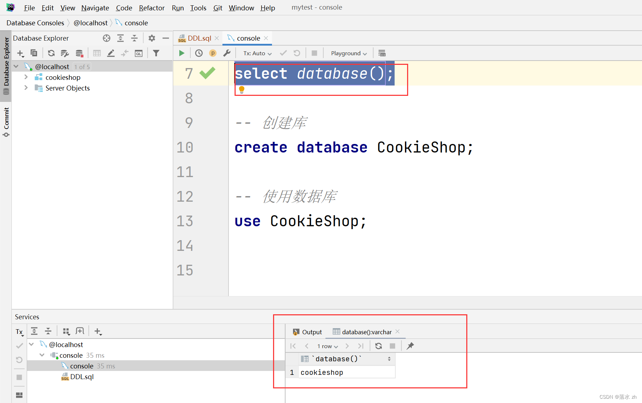Open the '1 row' page size dropdown
This screenshot has width=642, height=403.
pos(328,346)
